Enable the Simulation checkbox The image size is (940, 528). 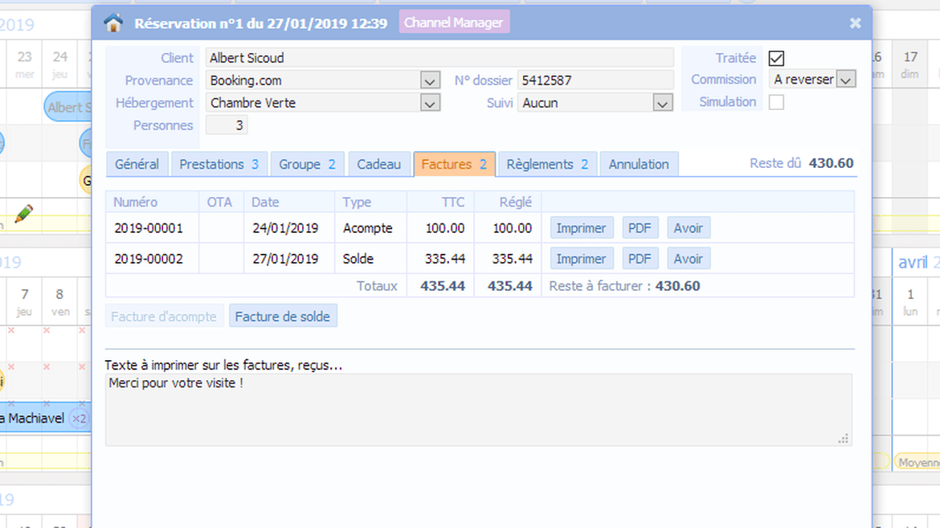click(x=776, y=102)
